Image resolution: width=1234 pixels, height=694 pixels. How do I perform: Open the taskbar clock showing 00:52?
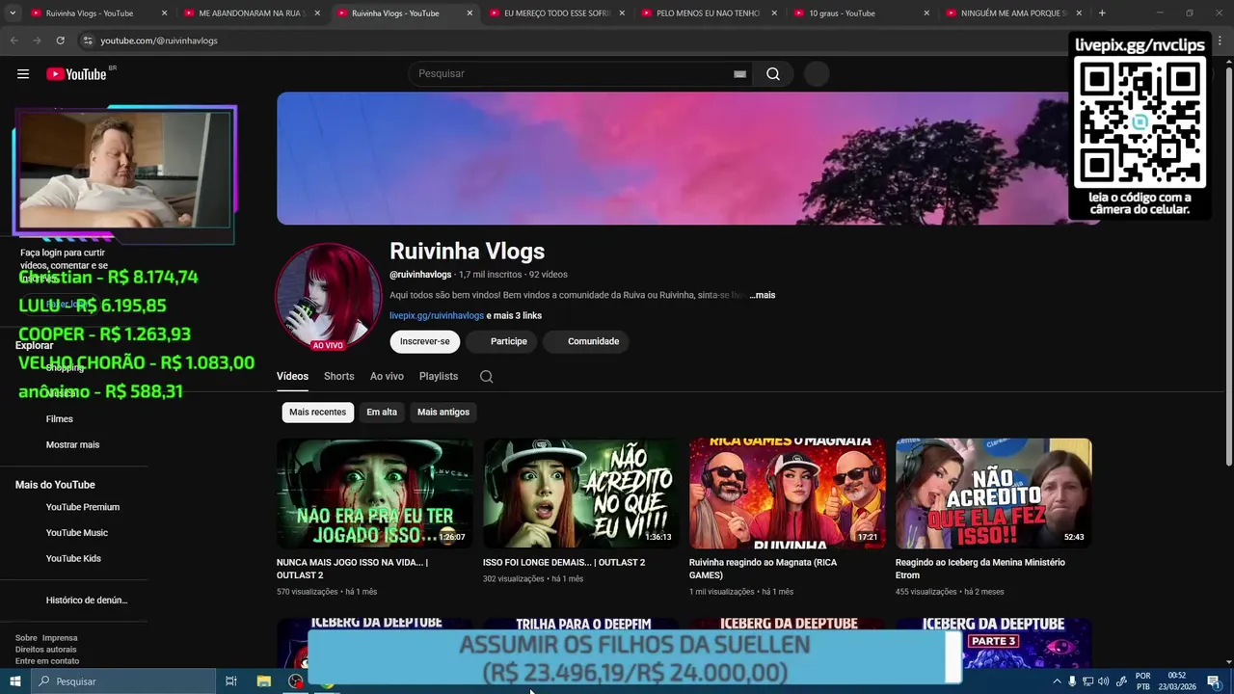[1177, 681]
